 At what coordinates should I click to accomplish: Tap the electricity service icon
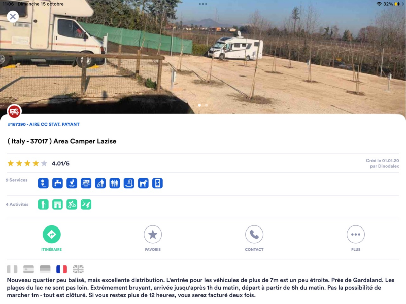point(43,183)
